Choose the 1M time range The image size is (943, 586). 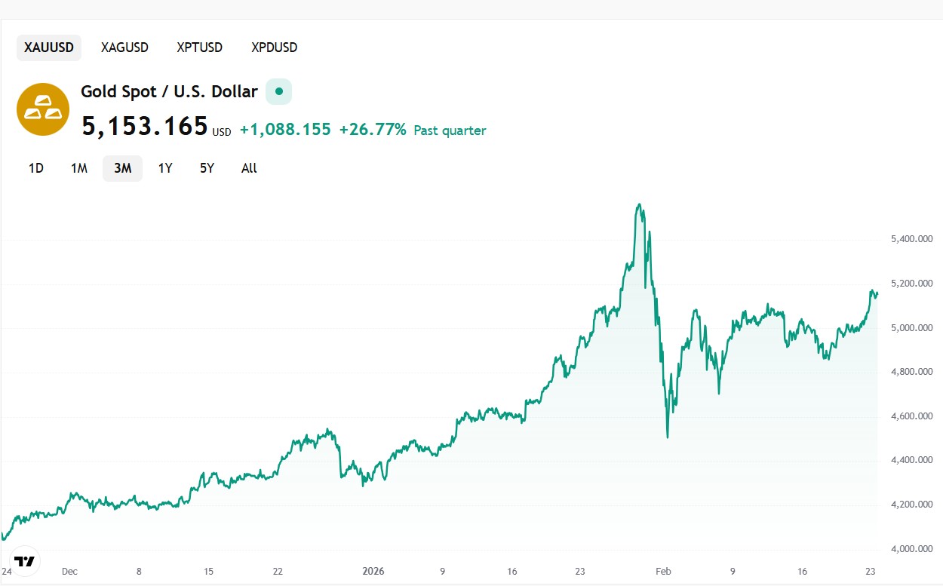pyautogui.click(x=78, y=168)
